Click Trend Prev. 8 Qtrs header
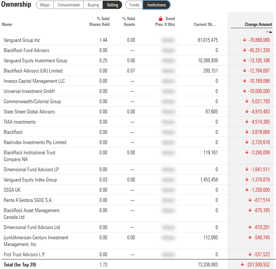 click(x=165, y=21)
